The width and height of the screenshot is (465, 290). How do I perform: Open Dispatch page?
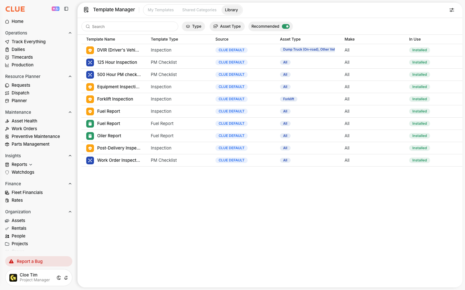click(x=20, y=93)
